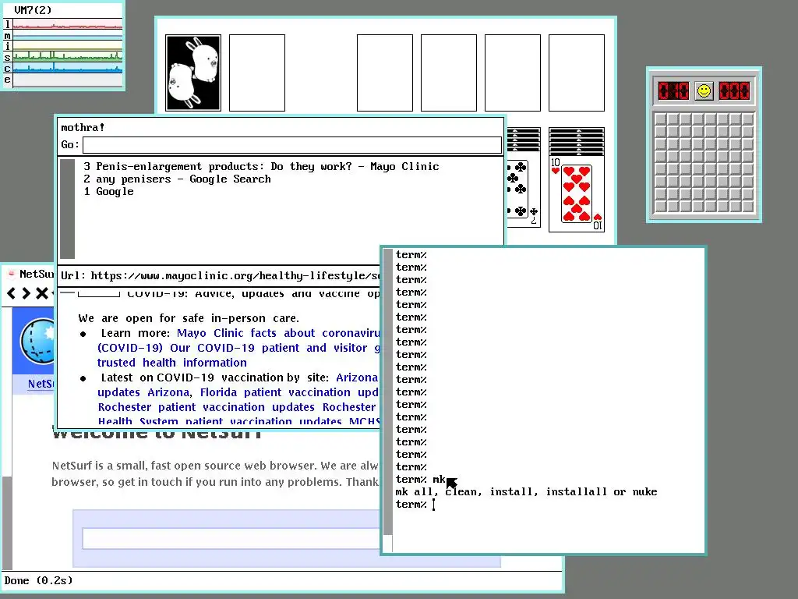Click 'Done (0.2s)' NetSurf status text
Viewport: 798px width, 599px height.
point(39,580)
